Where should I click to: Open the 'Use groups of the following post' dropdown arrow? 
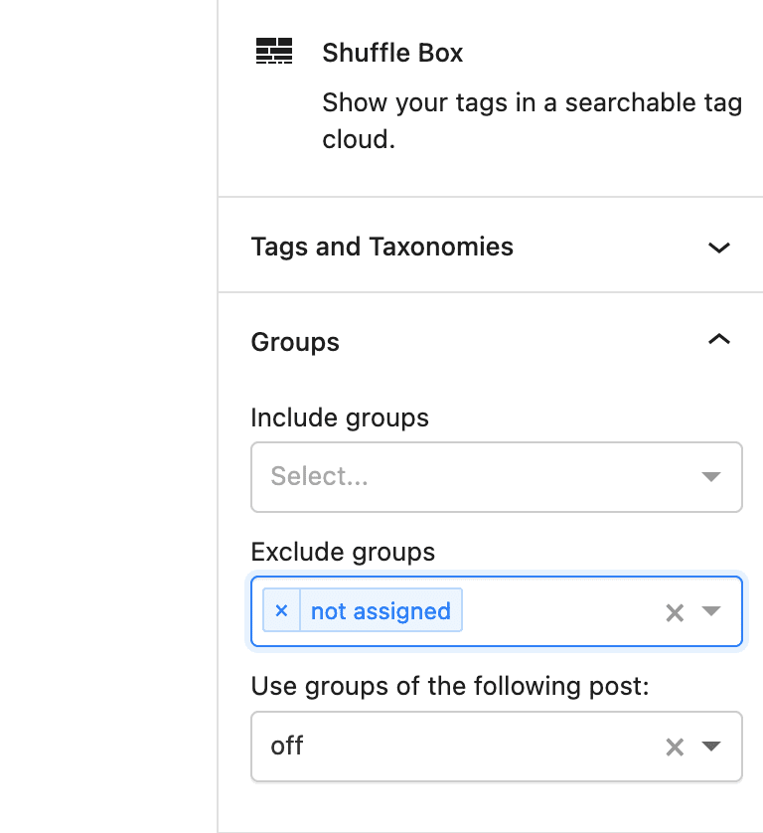point(711,746)
